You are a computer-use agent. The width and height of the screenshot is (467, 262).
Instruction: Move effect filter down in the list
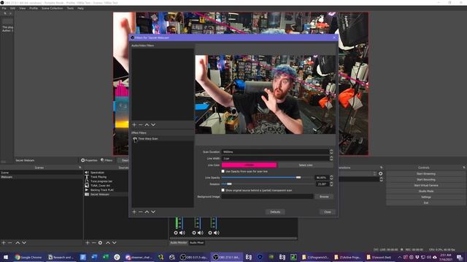click(153, 212)
